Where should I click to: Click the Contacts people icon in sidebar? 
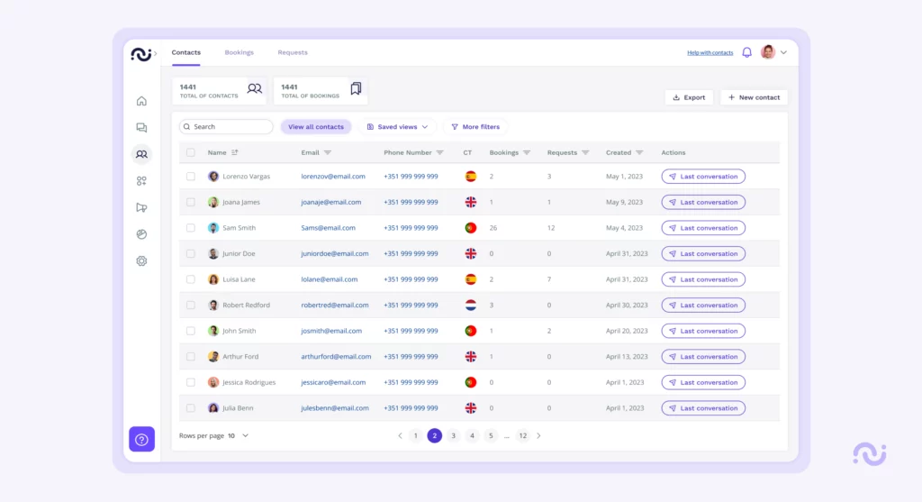point(141,154)
